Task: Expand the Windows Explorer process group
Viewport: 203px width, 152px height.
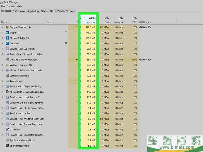Action: point(3,65)
